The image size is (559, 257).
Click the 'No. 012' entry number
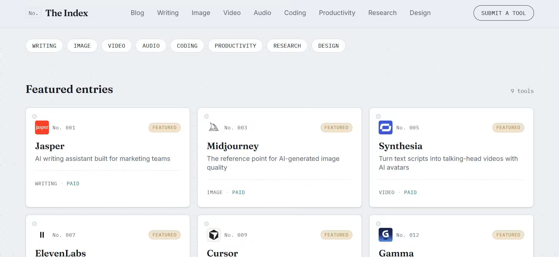408,235
